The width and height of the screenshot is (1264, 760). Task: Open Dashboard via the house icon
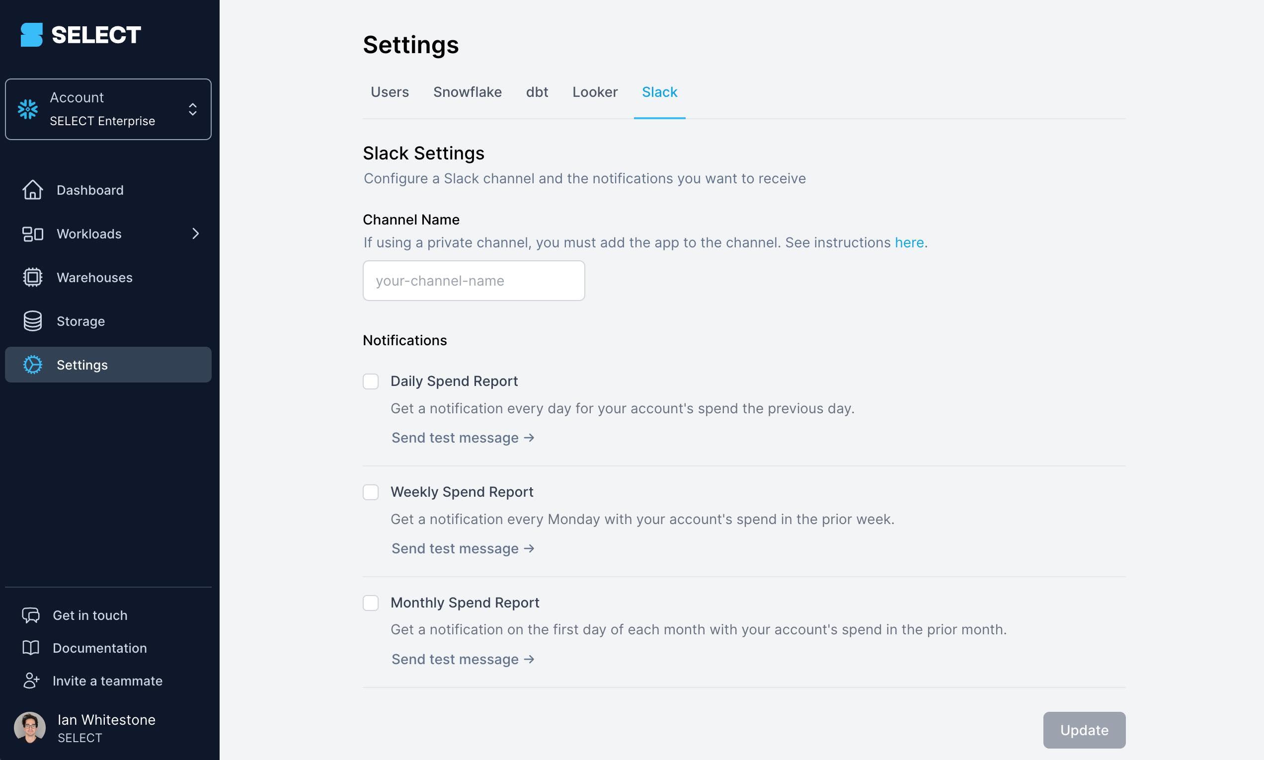click(33, 190)
